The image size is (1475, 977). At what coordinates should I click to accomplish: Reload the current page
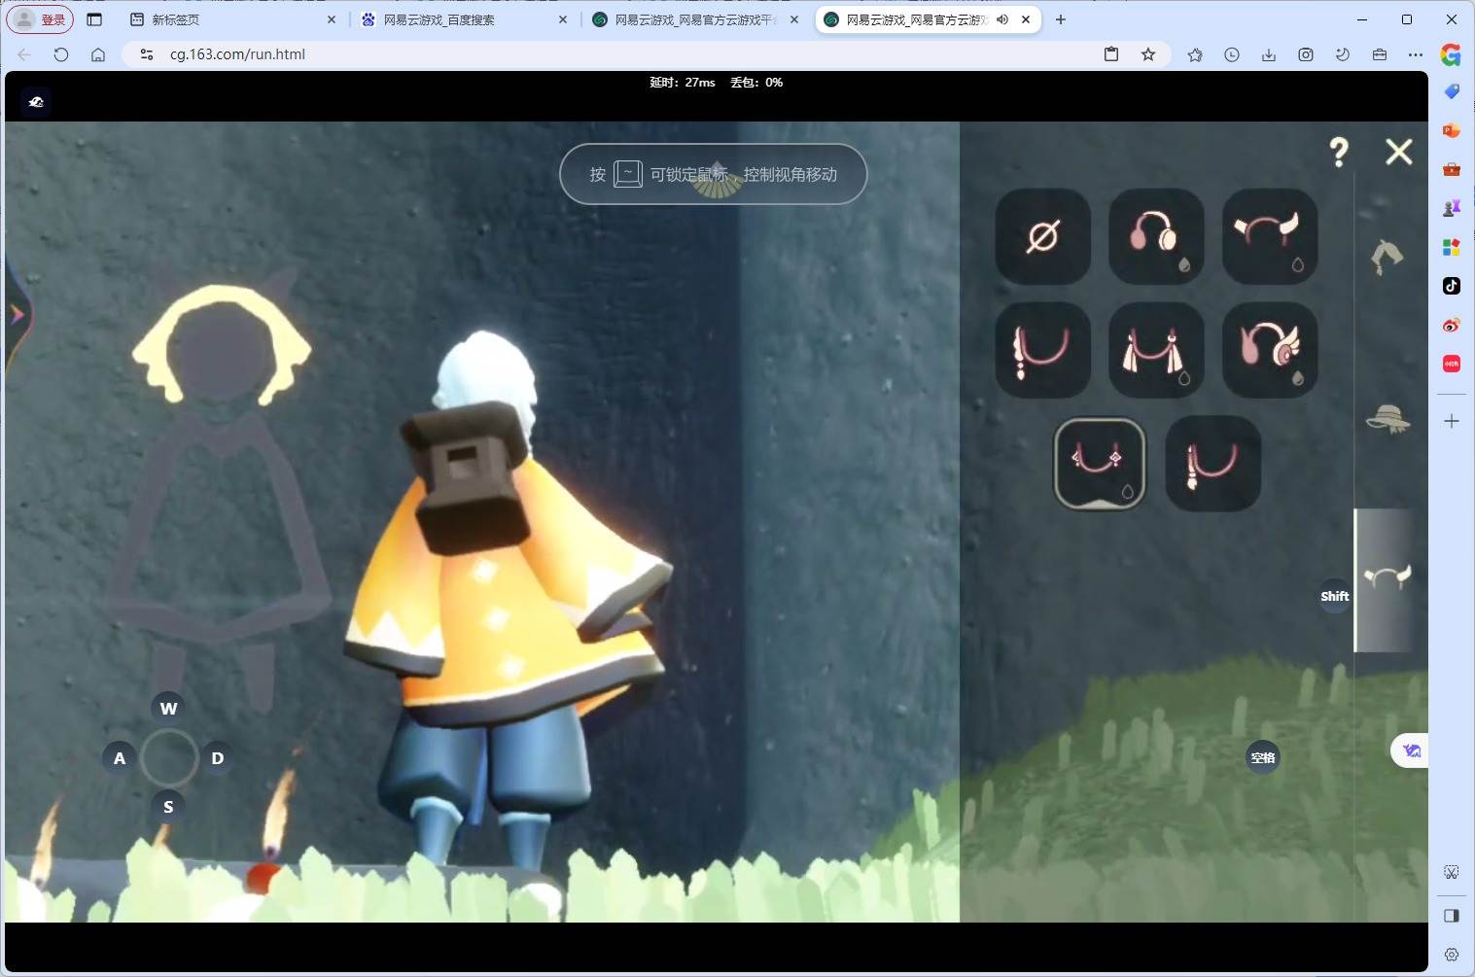coord(61,54)
